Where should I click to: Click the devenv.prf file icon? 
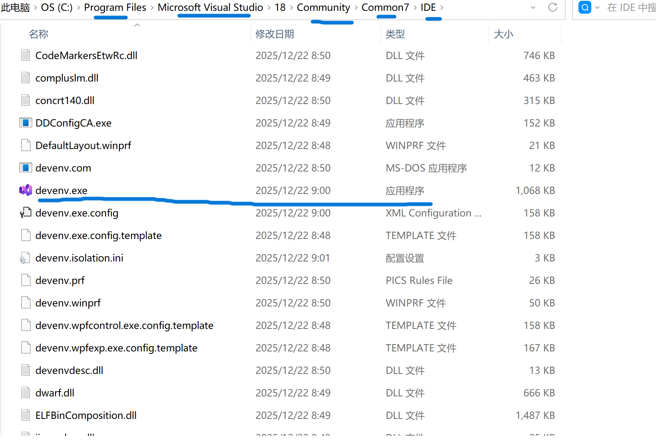26,280
